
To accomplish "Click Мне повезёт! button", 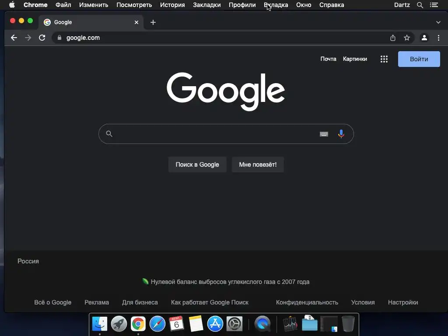I will (x=258, y=164).
